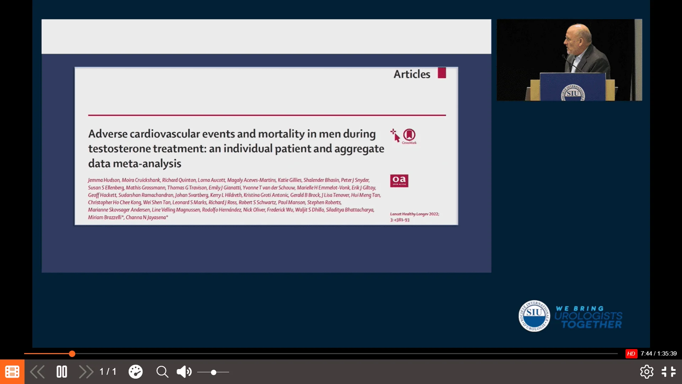Click the speaker video thumbnail
682x384 pixels.
point(569,60)
